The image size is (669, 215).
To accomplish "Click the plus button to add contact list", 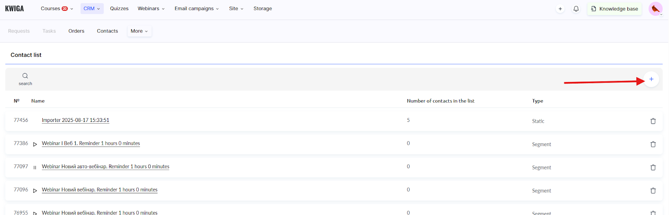I will click(x=651, y=79).
